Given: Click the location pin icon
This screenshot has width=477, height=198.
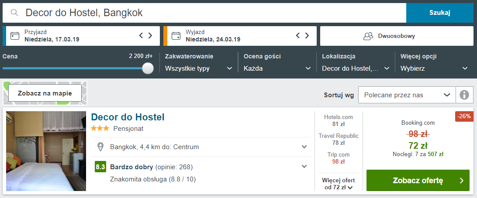Looking at the screenshot, I should click(100, 147).
